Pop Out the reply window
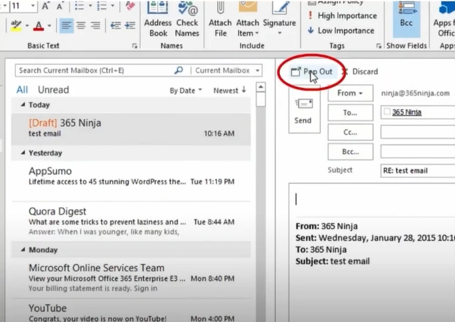Screen dimensions: 455x322 312,72
